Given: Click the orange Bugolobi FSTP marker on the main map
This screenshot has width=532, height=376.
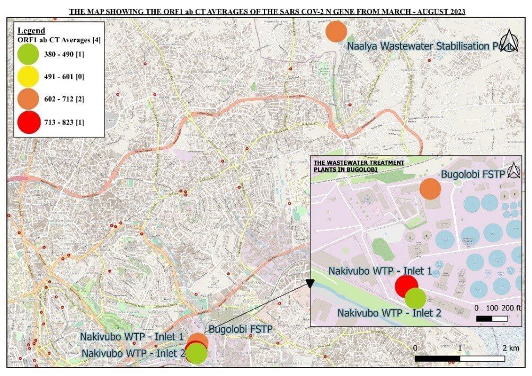Looking at the screenshot, I should pos(199,339).
